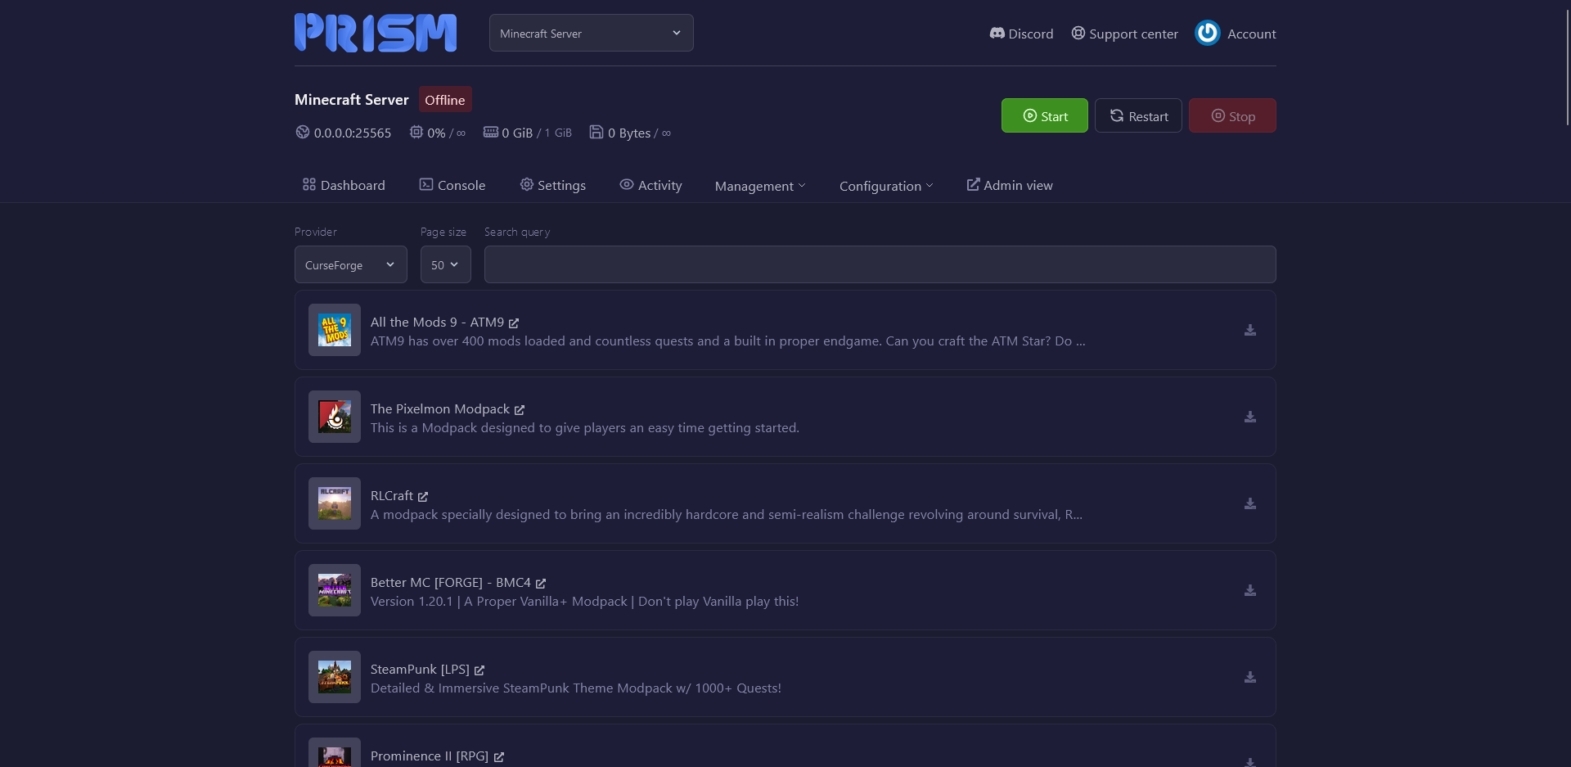Expand the Management menu

(759, 186)
